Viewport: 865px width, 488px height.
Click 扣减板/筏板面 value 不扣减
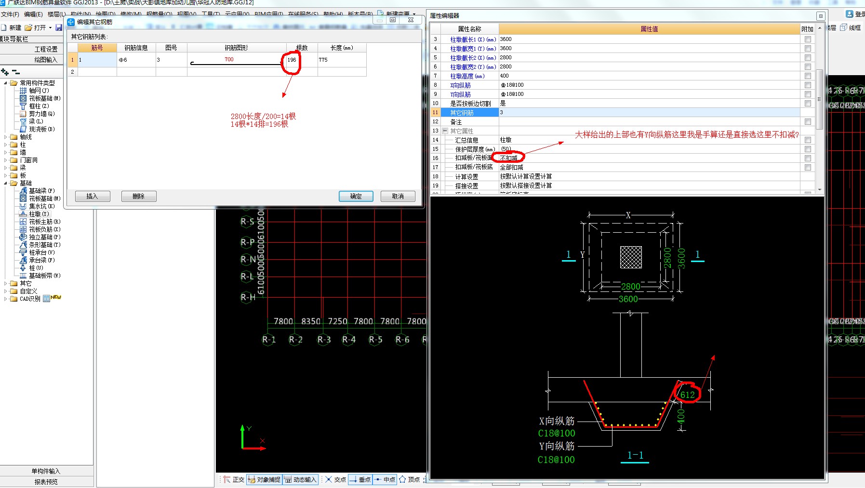point(509,158)
